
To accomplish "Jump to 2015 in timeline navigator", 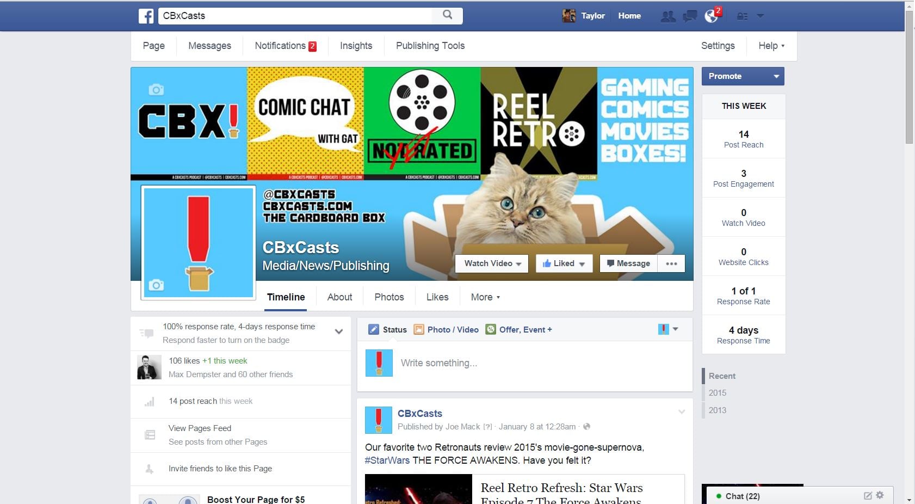I will point(718,393).
